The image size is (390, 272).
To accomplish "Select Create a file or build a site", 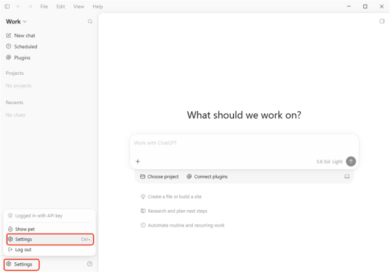I will 171,197.
